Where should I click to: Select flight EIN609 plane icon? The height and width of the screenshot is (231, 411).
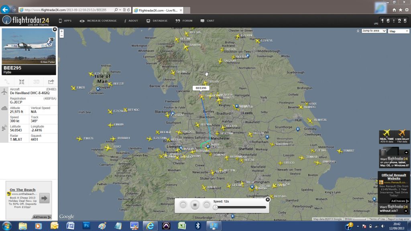(110, 125)
